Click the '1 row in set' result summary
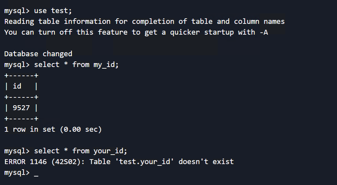The height and width of the screenshot is (185, 337). 30,129
